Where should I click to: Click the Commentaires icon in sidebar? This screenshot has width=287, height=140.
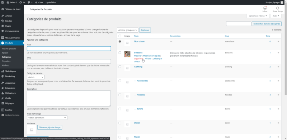pyautogui.click(x=3, y=31)
